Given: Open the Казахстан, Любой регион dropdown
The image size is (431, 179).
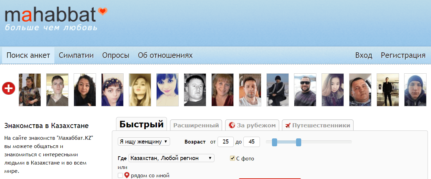Looking at the screenshot, I should (171, 158).
